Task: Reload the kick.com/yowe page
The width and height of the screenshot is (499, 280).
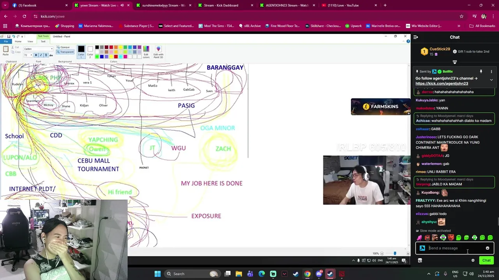Action: point(24,16)
